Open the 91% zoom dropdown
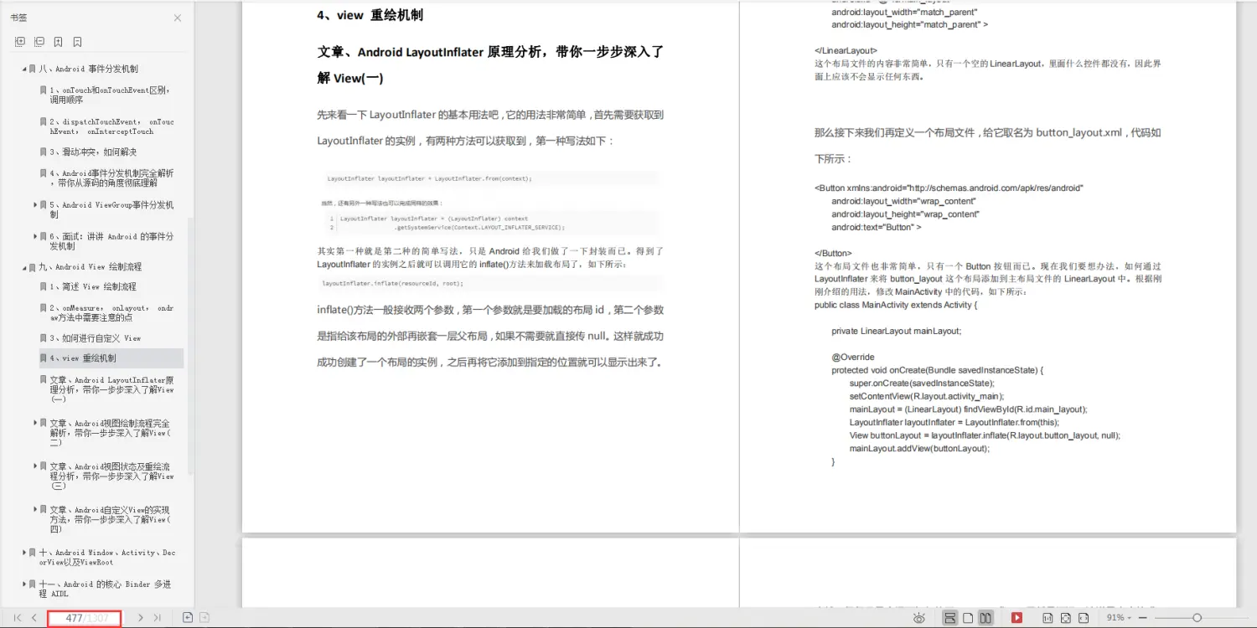The height and width of the screenshot is (628, 1257). click(1119, 618)
